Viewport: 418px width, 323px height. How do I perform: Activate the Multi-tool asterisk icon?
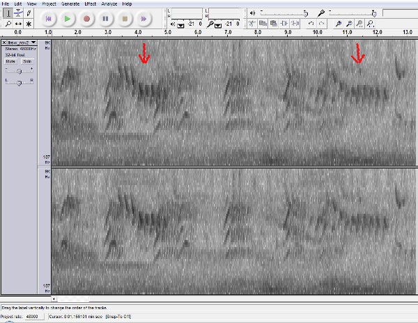pyautogui.click(x=29, y=24)
